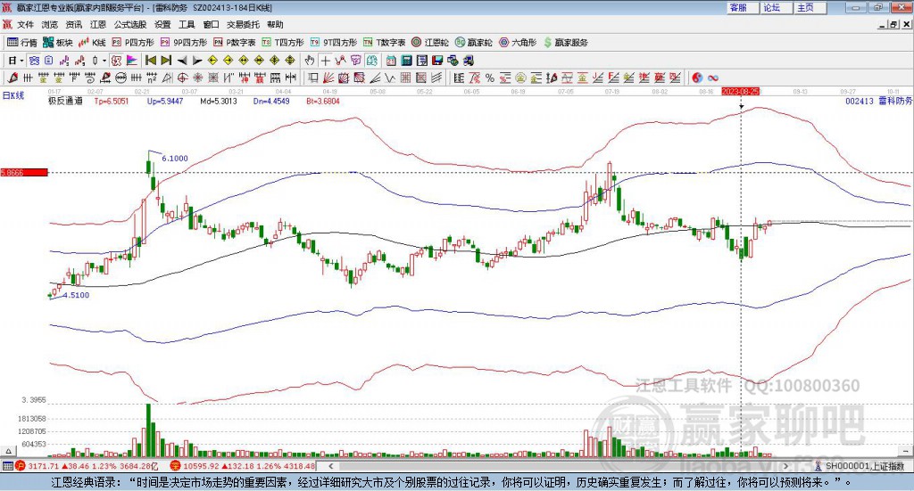Open the P数字表 tool
This screenshot has height=491, width=914.
pos(235,43)
